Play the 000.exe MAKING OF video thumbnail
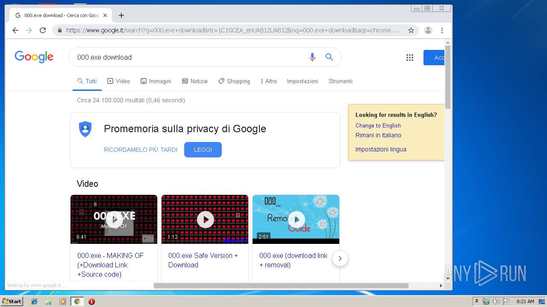The image size is (547, 307). [x=114, y=219]
